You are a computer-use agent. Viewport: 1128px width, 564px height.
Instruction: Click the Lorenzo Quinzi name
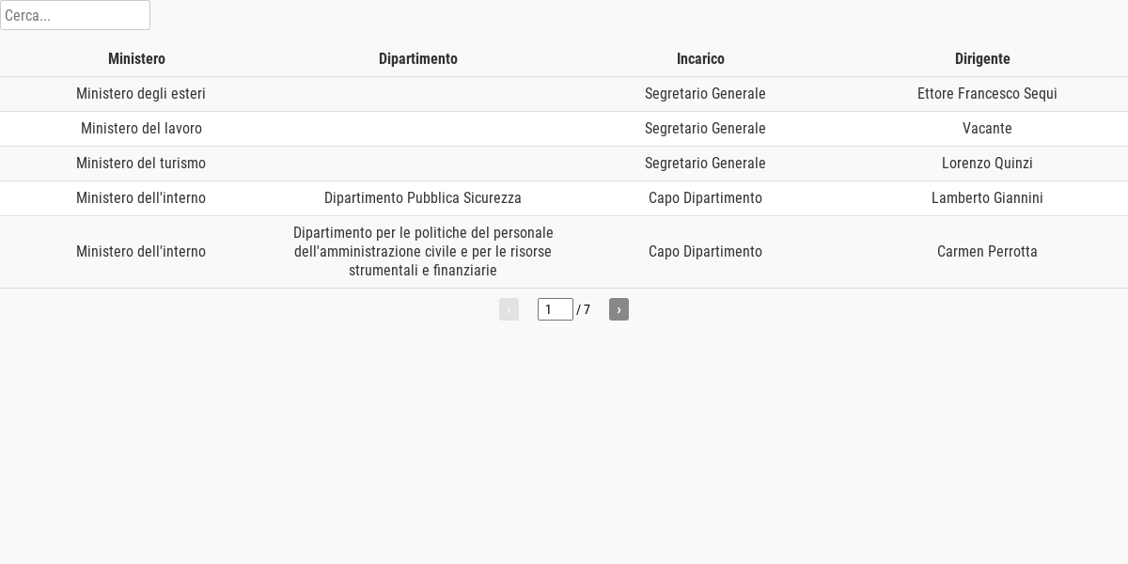(987, 164)
